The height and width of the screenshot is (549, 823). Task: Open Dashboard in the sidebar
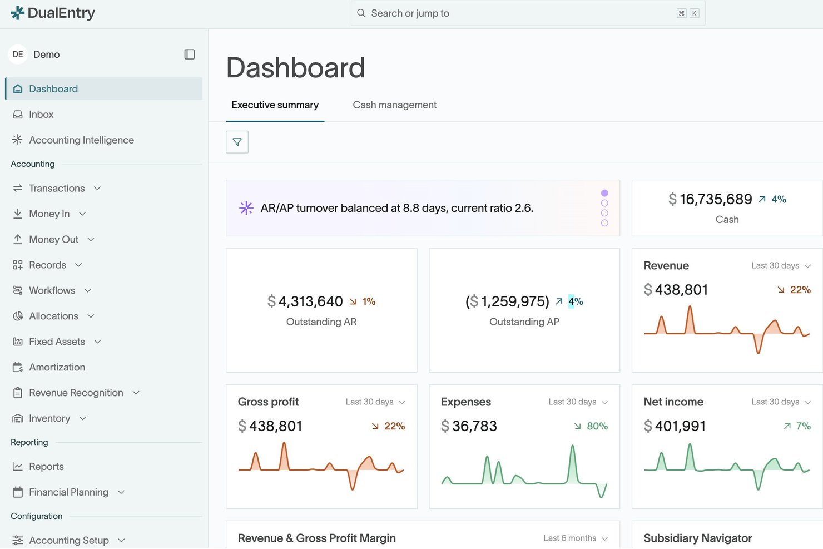(x=104, y=89)
